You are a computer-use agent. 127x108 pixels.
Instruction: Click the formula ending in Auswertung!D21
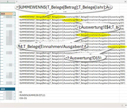coord(72,65)
